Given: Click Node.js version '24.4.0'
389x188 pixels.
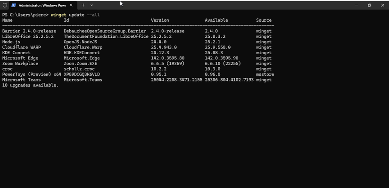Looking at the screenshot, I should click(159, 42).
